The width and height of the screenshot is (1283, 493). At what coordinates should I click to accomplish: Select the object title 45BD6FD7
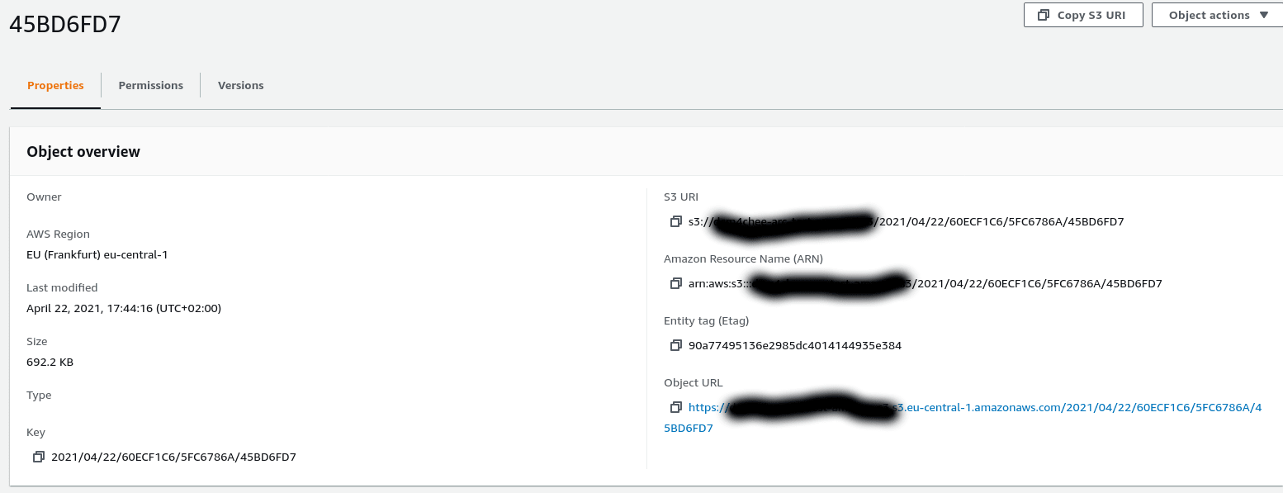pos(65,24)
